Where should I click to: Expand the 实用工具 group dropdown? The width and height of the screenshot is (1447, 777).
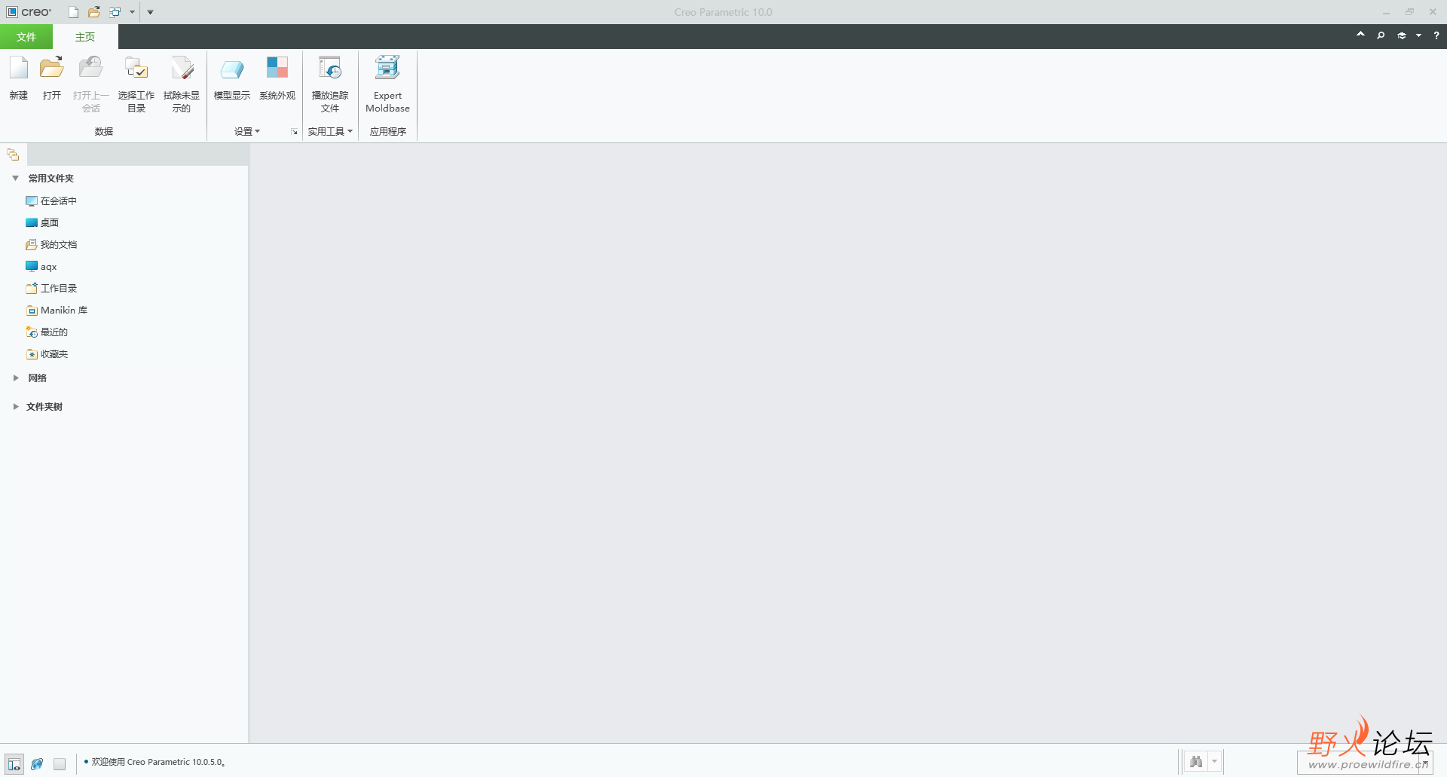tap(330, 132)
